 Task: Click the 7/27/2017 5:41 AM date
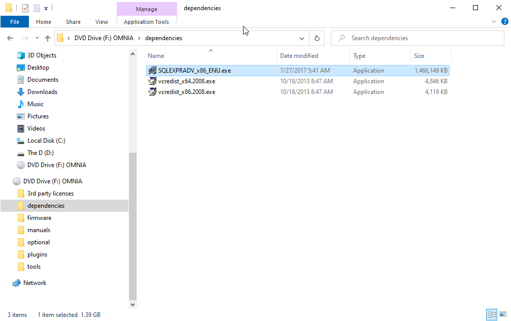tap(304, 71)
